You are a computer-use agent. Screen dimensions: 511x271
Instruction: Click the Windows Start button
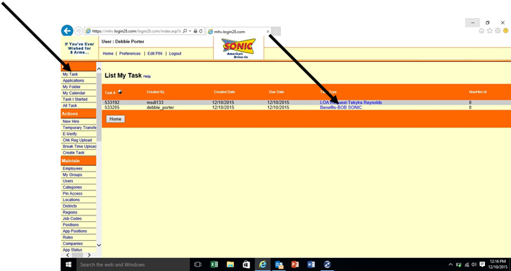click(69, 265)
